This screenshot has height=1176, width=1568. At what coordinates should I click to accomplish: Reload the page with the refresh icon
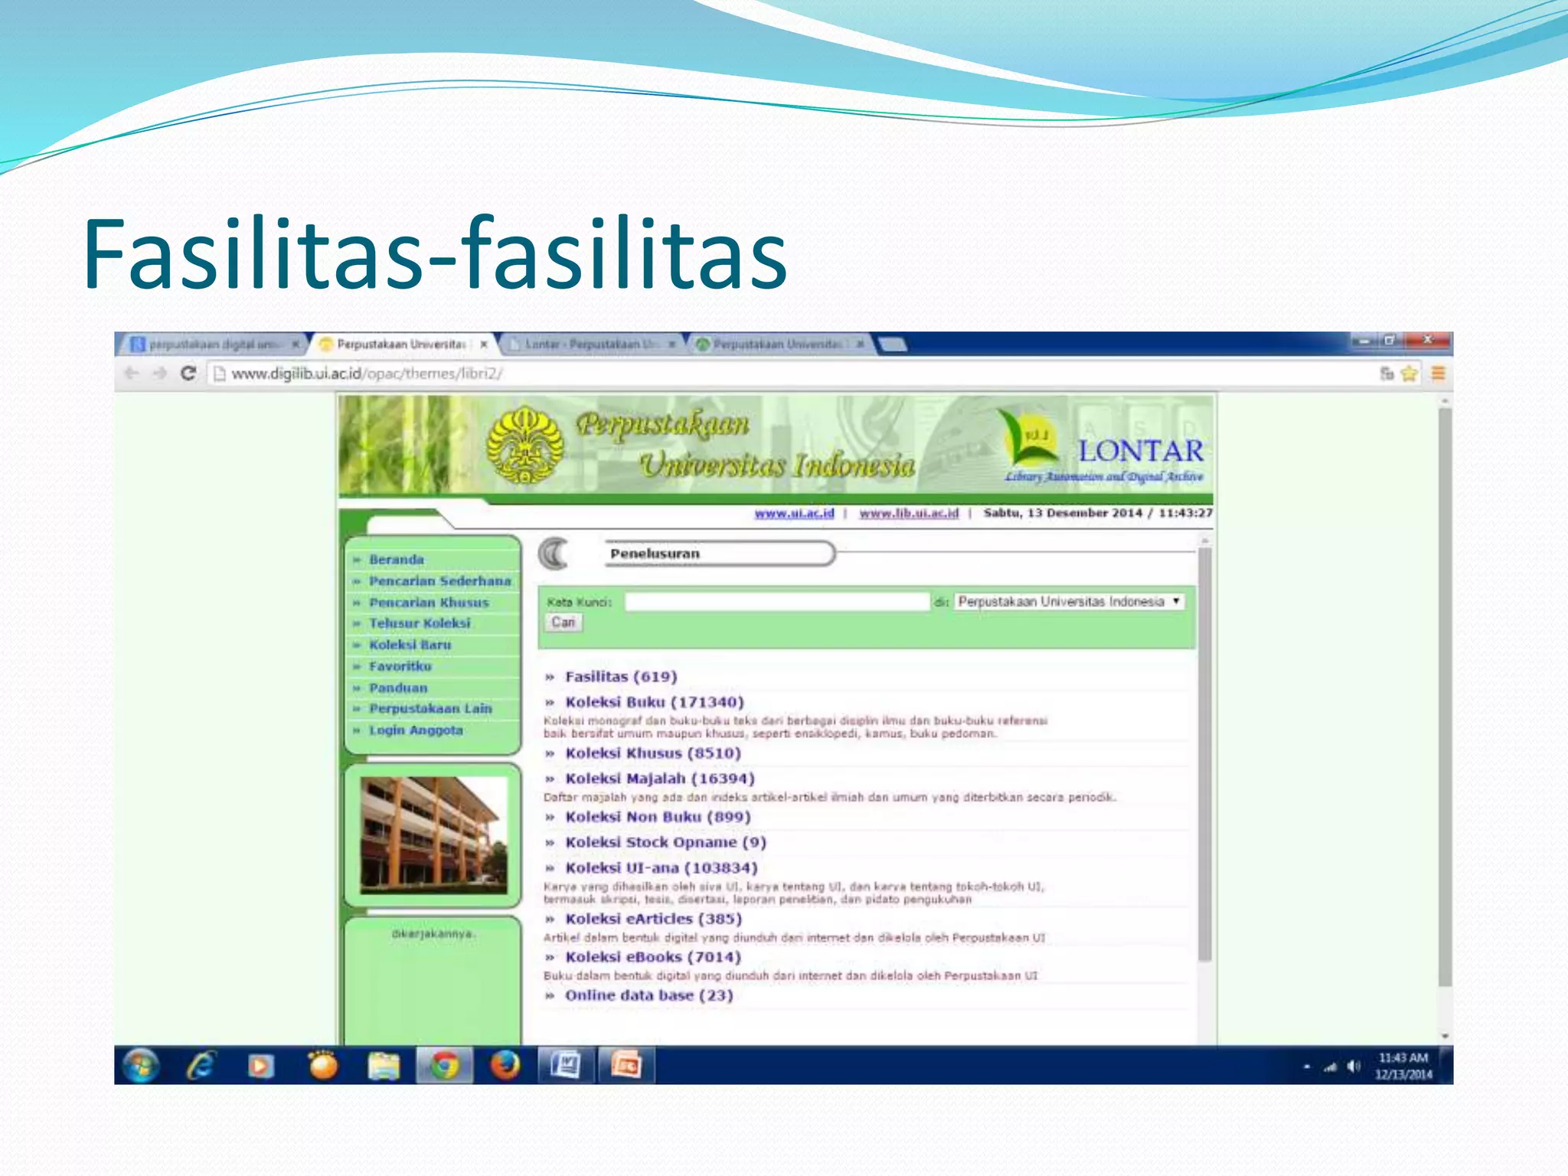click(x=188, y=374)
